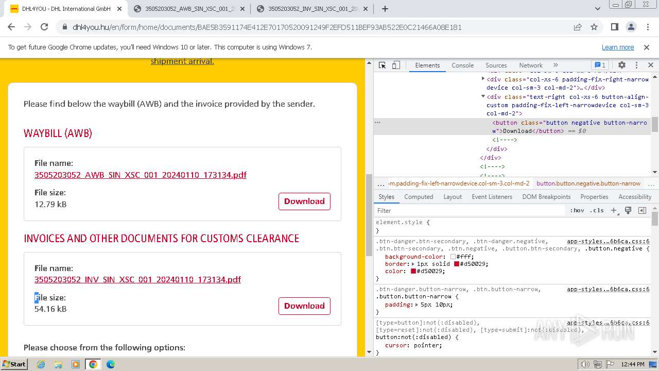Expand the padding shorthand triangle in styles
This screenshot has height=371, width=659.
(x=417, y=305)
